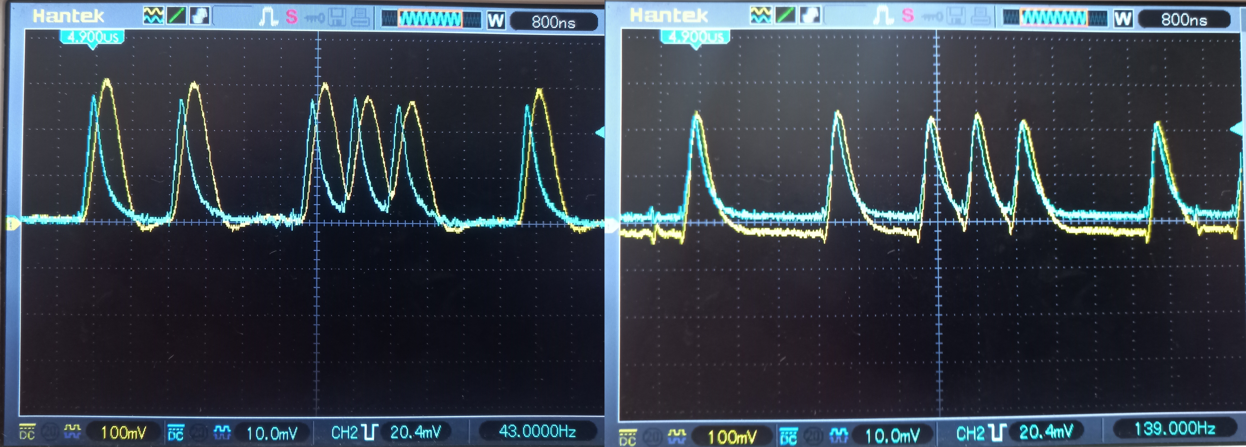The height and width of the screenshot is (447, 1246).
Task: Click the W window indicator on right scope
Action: pyautogui.click(x=1123, y=19)
